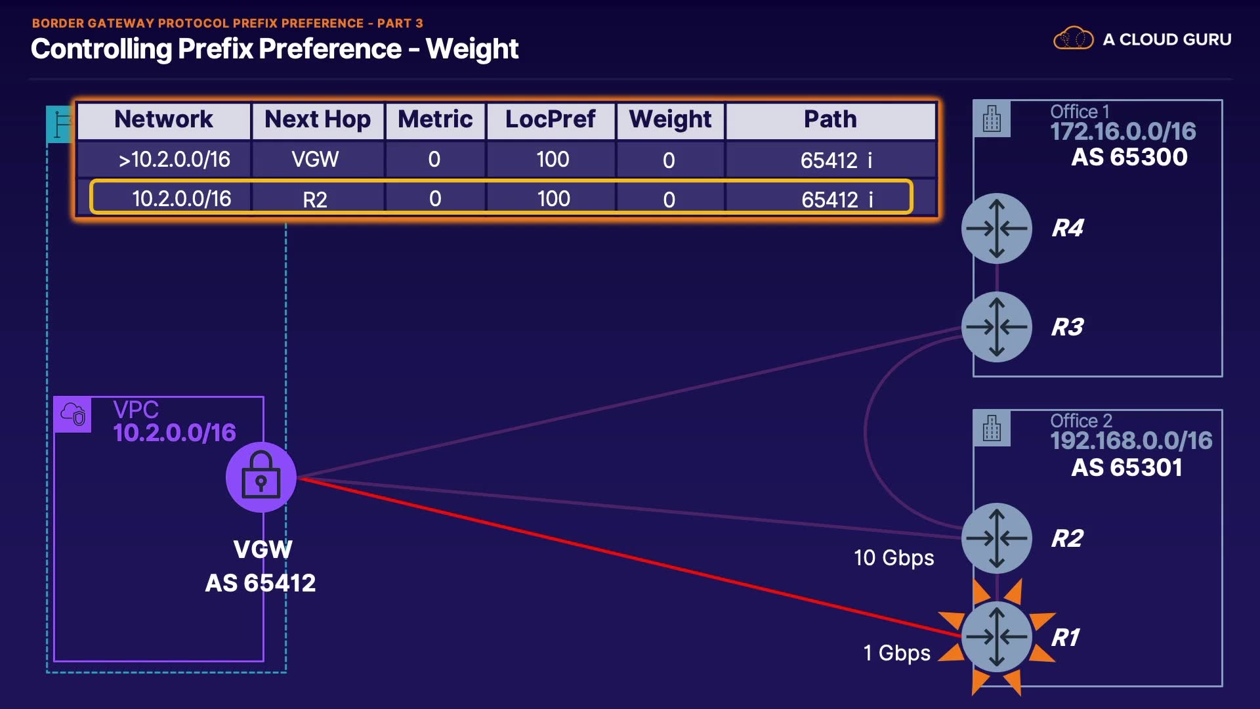
Task: Click the LocPref column header
Action: click(550, 119)
